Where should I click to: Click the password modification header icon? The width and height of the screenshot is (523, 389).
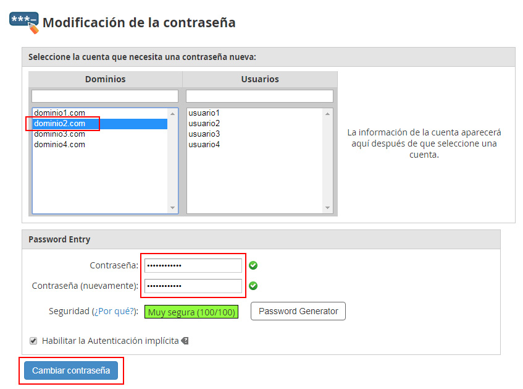point(25,22)
